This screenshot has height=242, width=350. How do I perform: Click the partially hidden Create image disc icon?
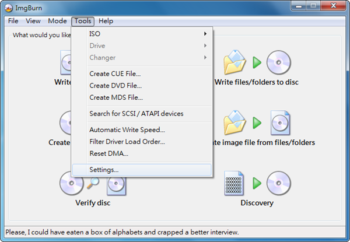click(65, 122)
